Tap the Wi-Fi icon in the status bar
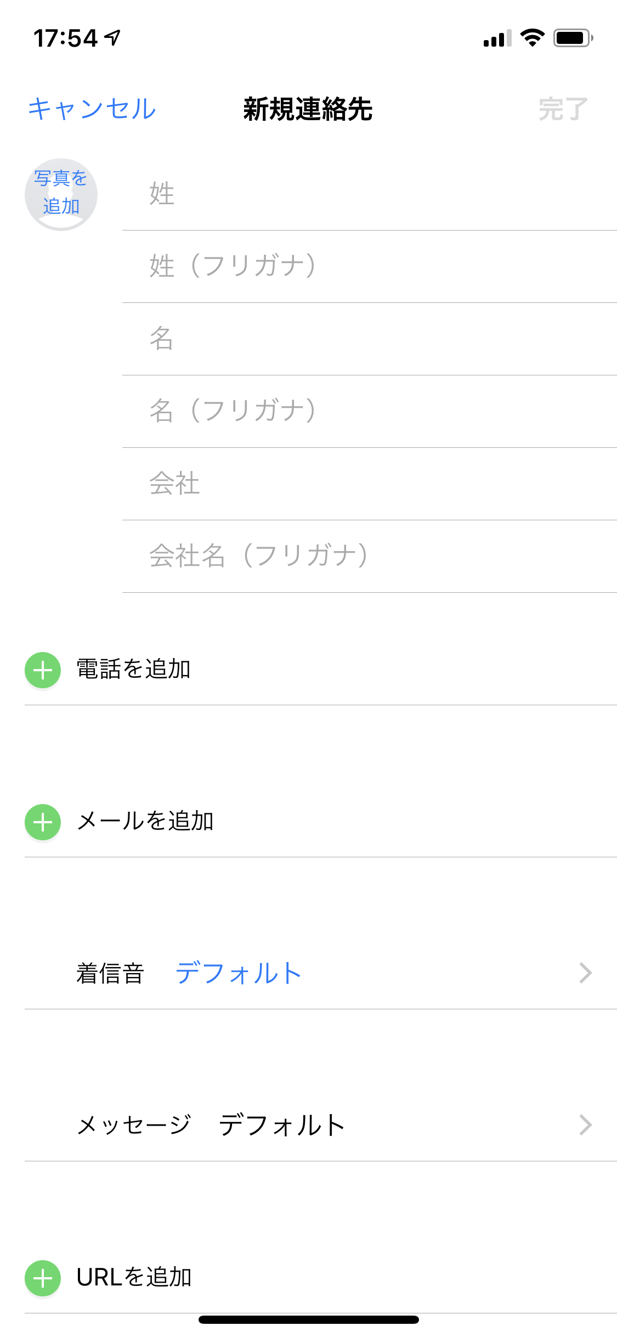Image resolution: width=617 pixels, height=1337 pixels. pos(530,37)
